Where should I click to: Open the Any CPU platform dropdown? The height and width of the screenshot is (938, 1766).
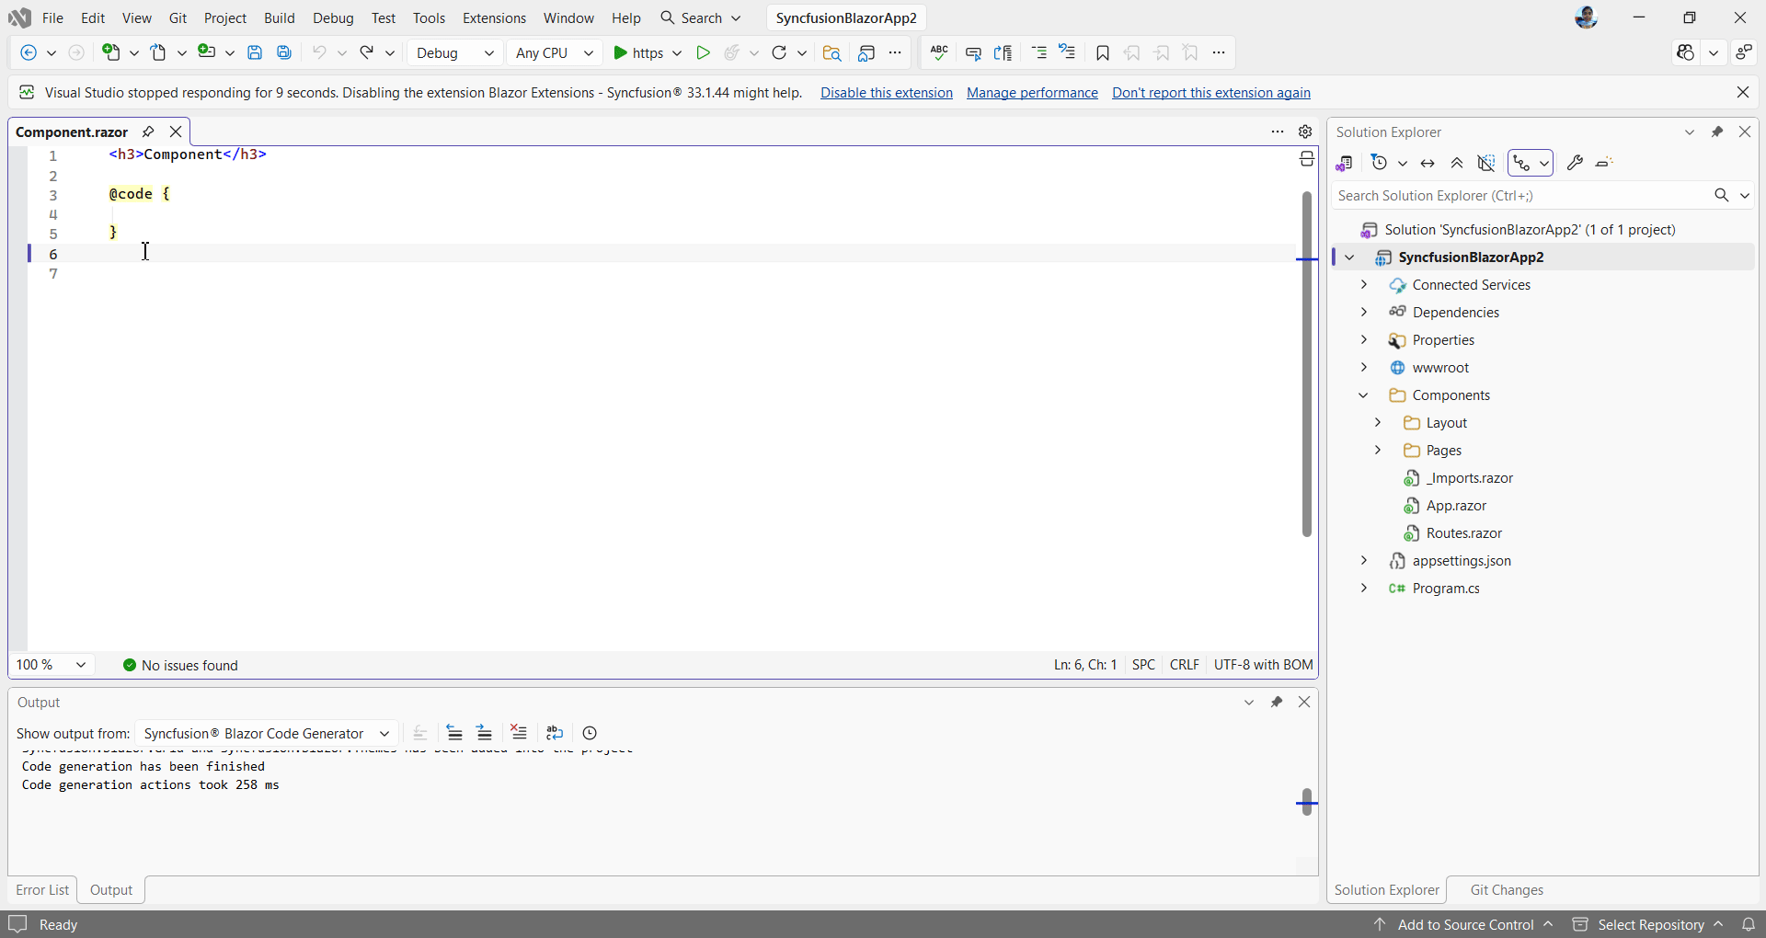pyautogui.click(x=555, y=53)
